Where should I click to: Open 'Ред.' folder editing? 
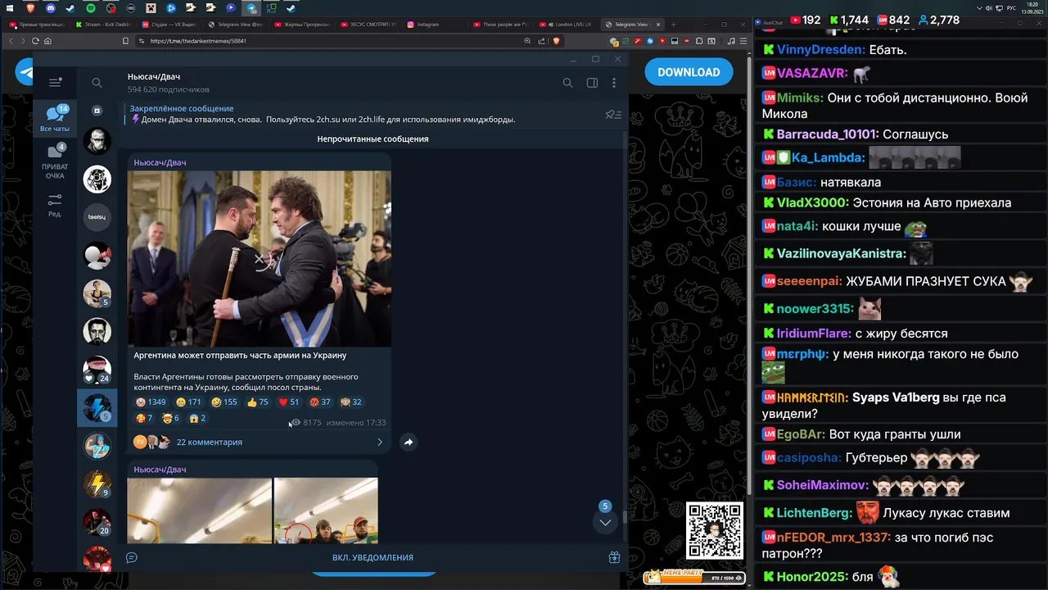tap(55, 205)
